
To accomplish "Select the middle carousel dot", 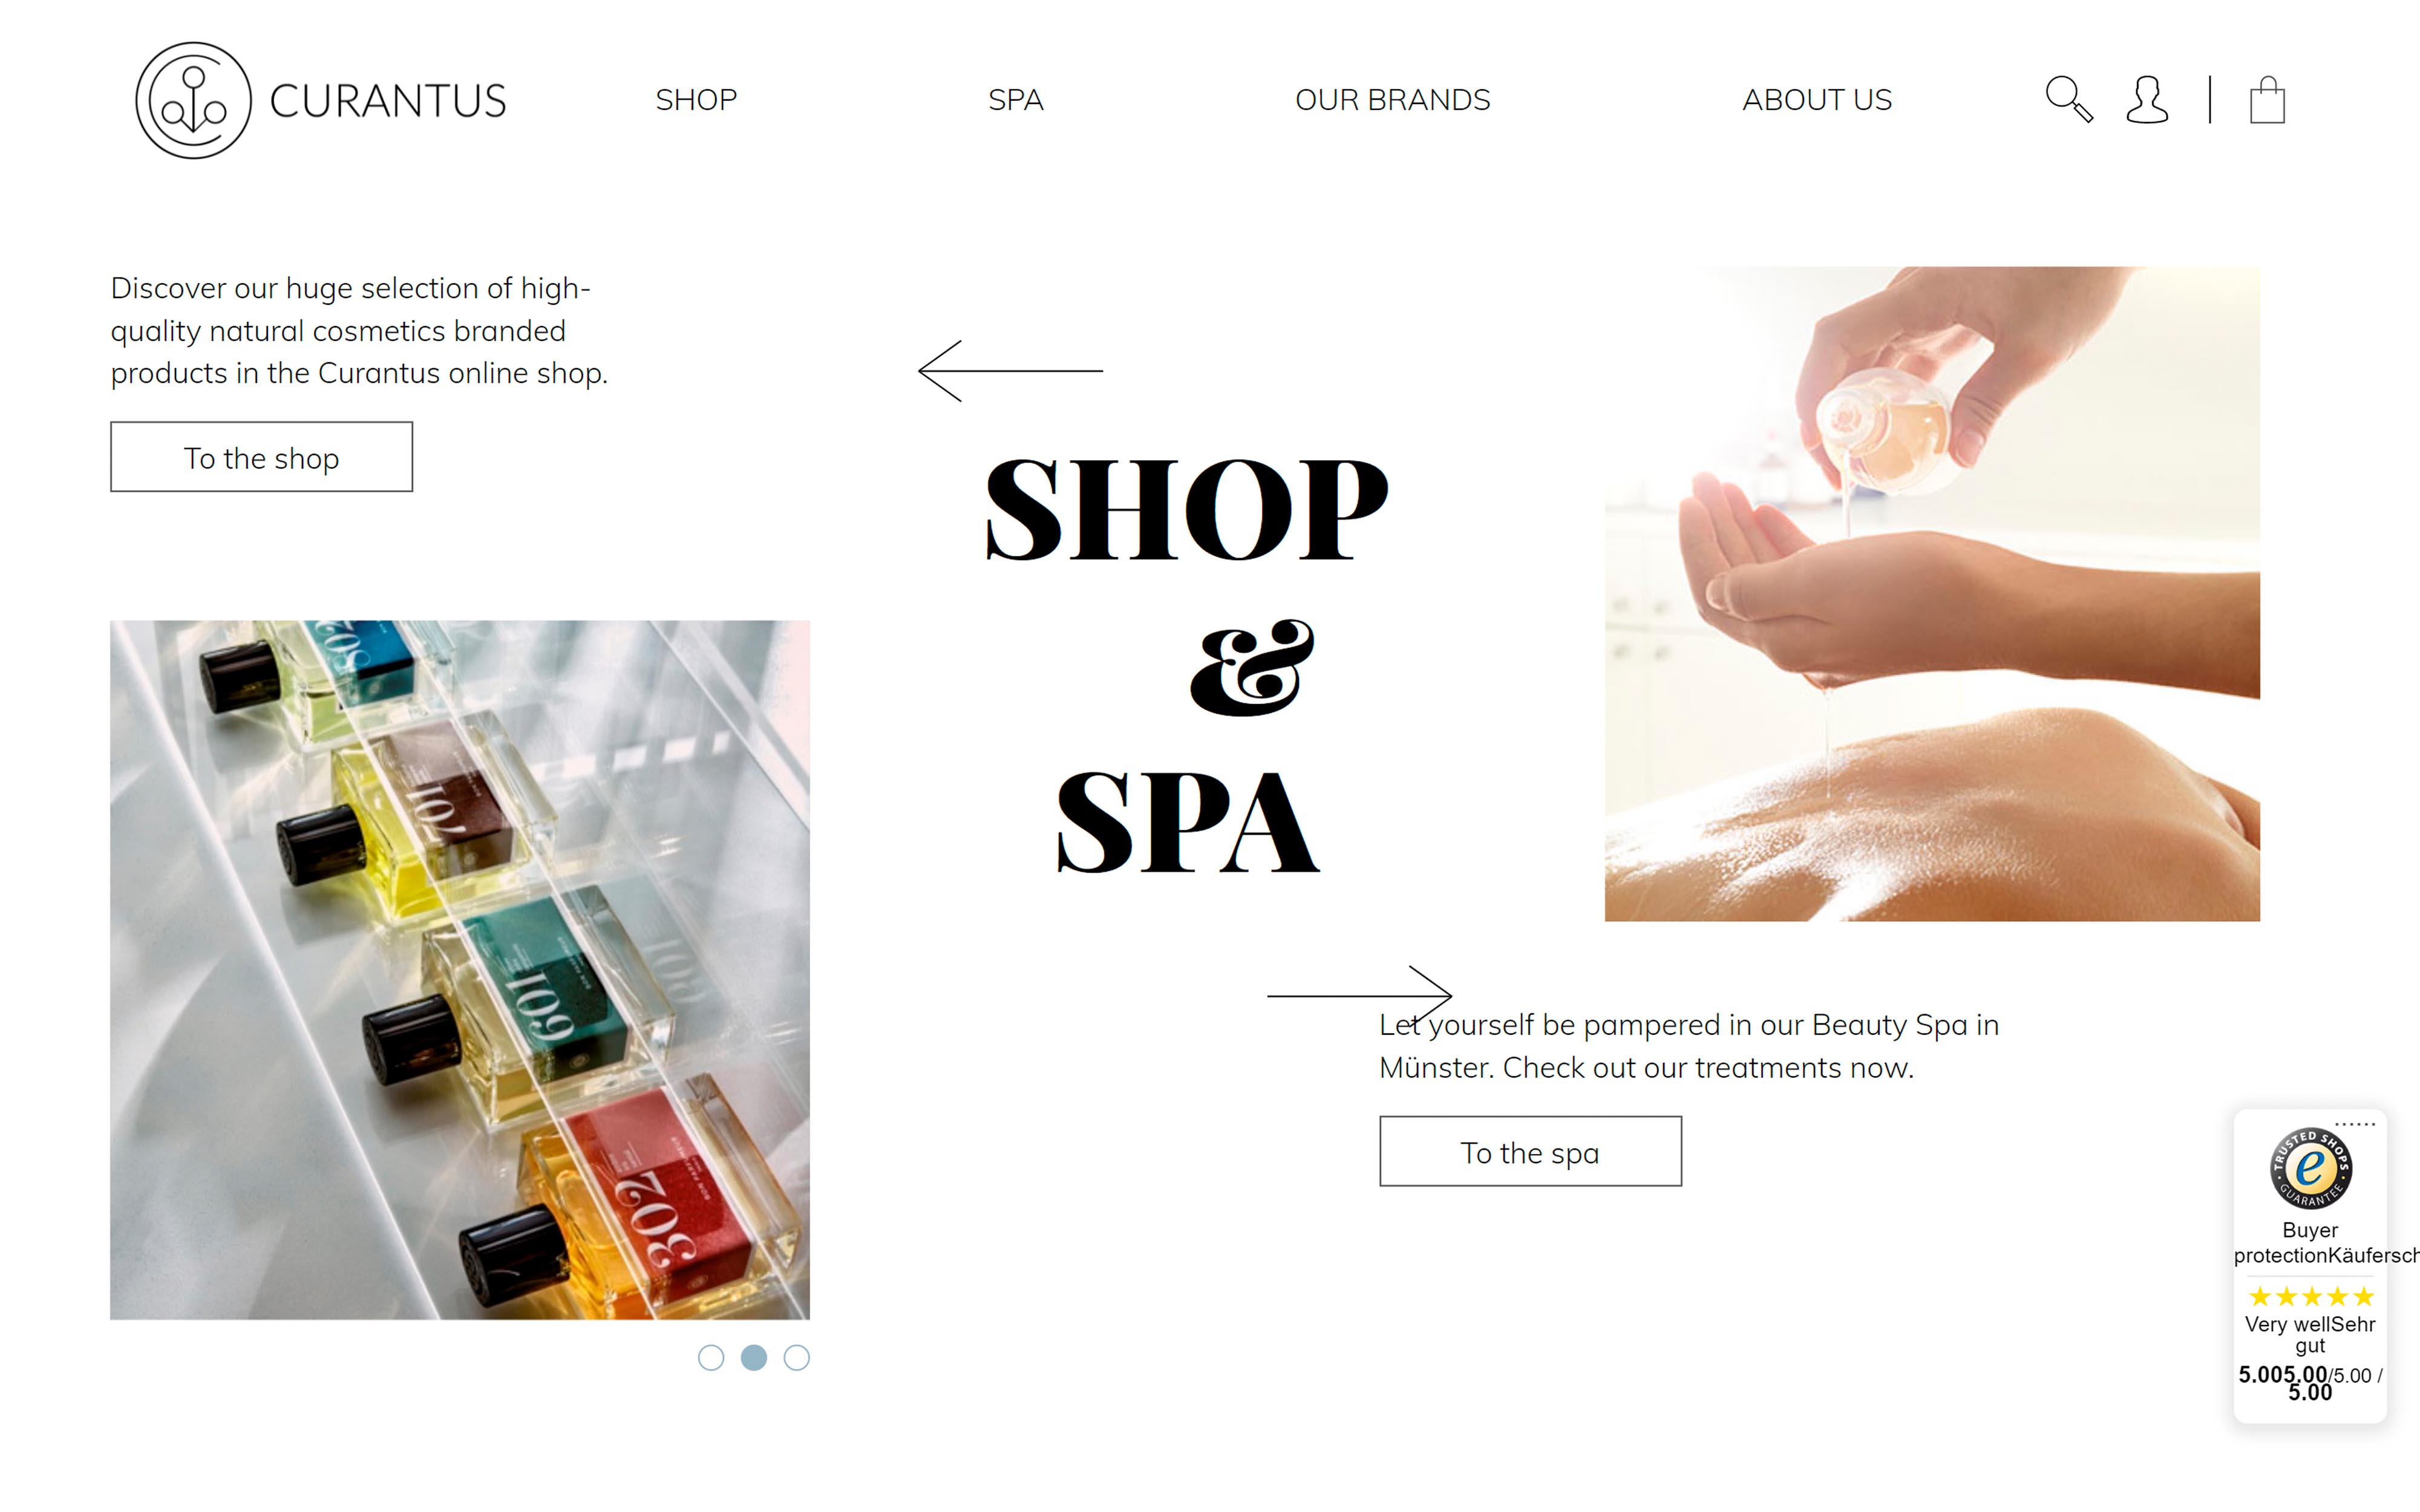I will pyautogui.click(x=754, y=1358).
